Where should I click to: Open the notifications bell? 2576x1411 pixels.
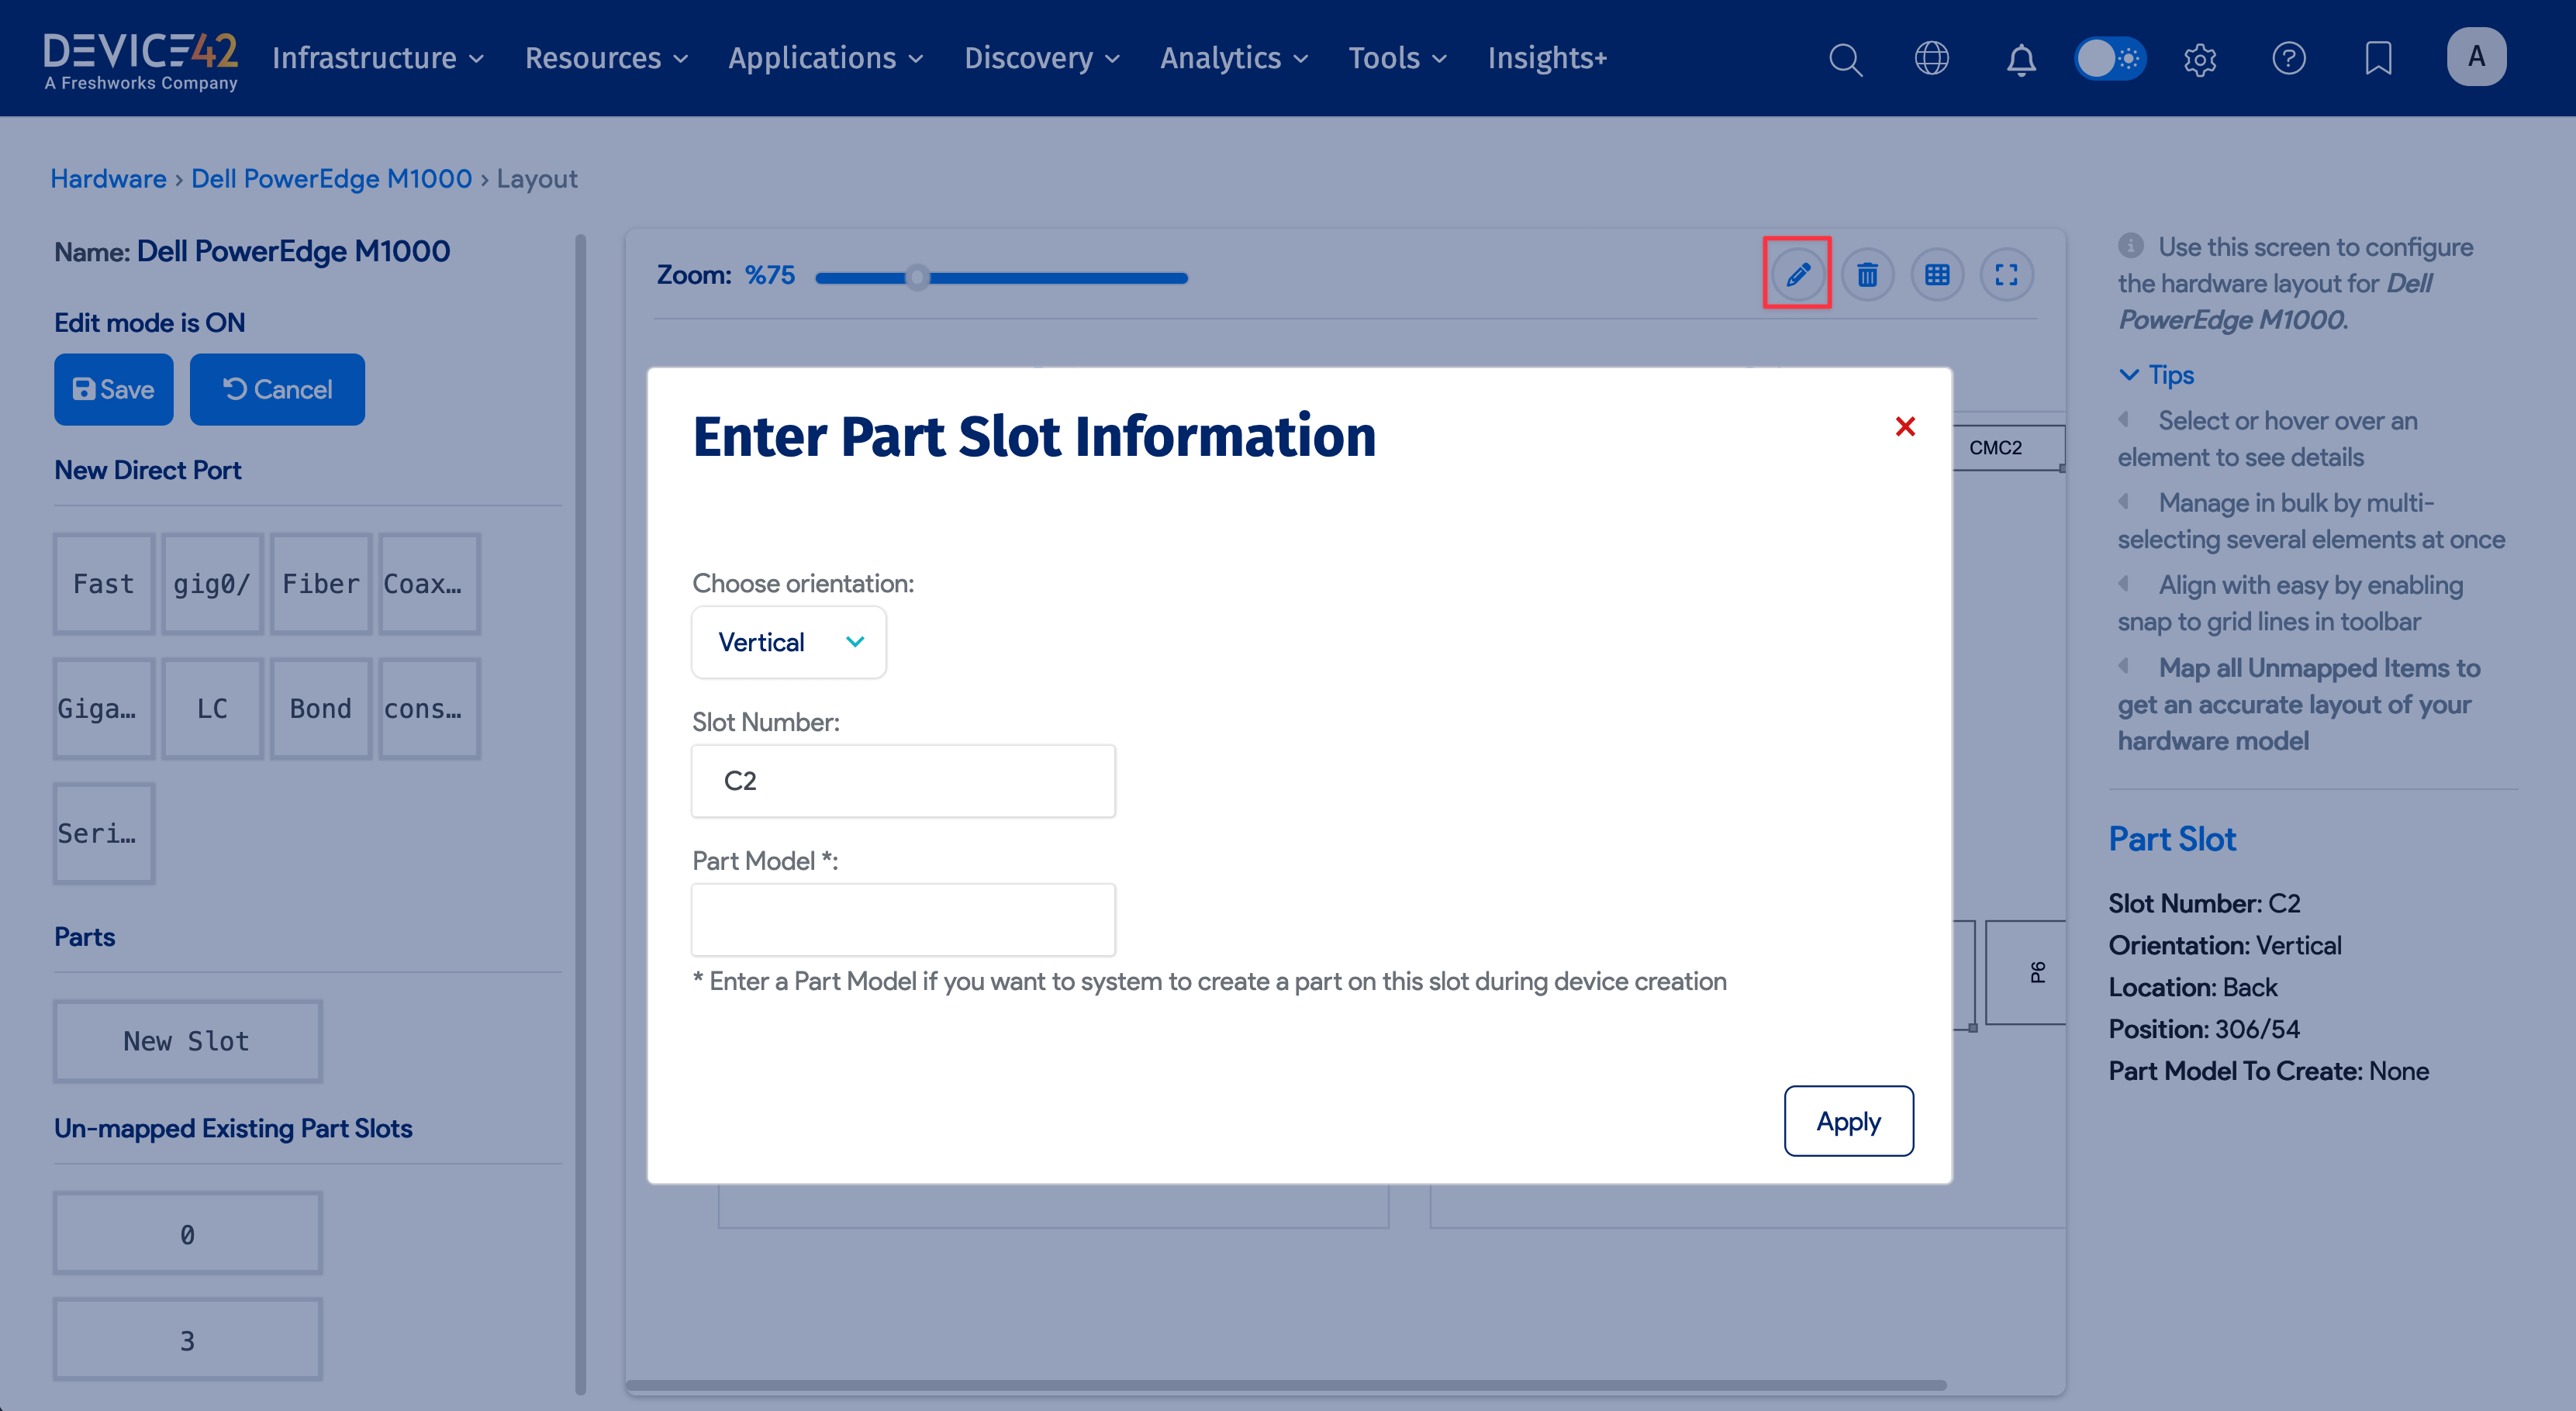coord(2020,58)
